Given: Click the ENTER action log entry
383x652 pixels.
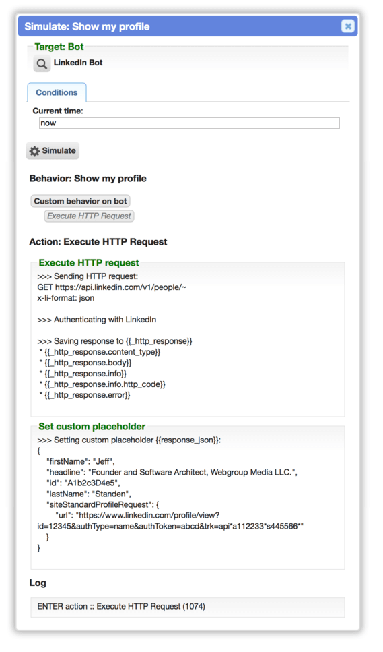Looking at the screenshot, I should 121,607.
